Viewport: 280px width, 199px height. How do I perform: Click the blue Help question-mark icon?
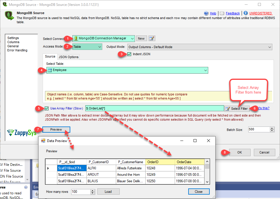206,14
